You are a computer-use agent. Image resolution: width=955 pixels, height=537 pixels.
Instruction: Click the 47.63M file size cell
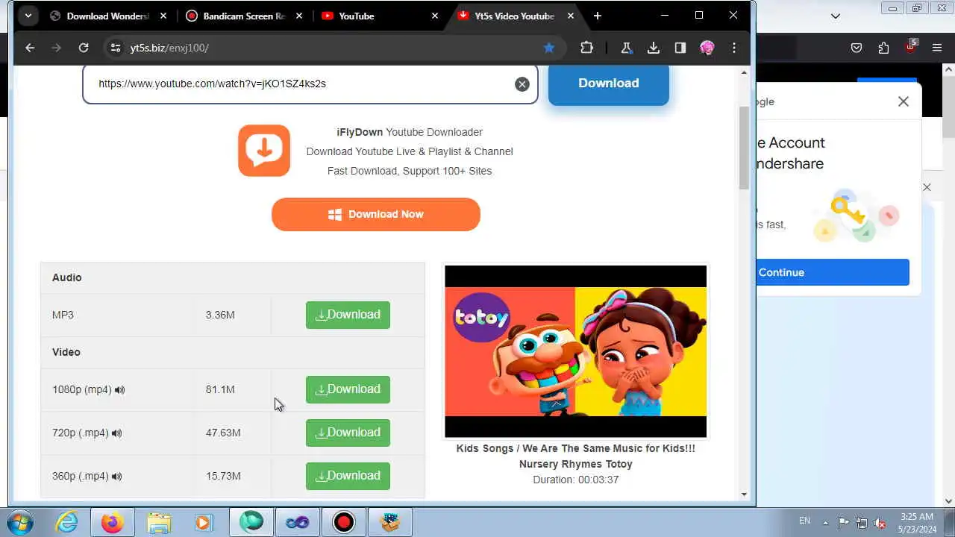[x=233, y=433]
